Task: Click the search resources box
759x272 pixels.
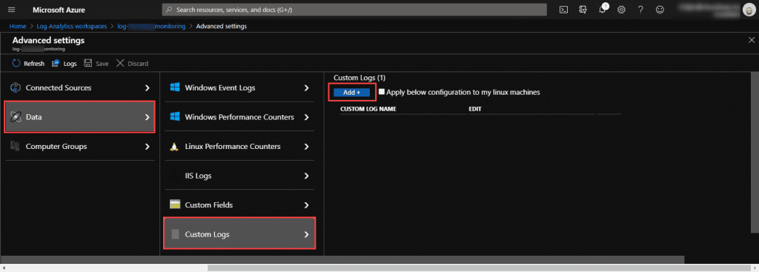Action: coord(354,10)
